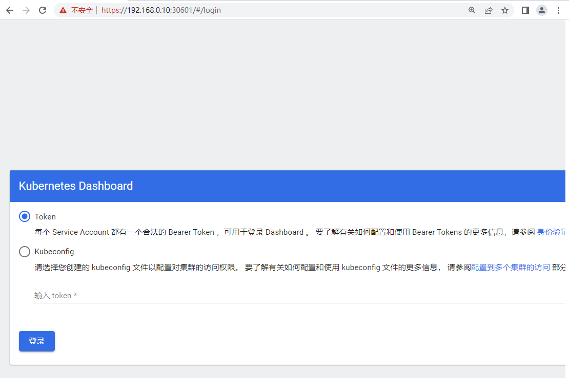Share this page via share icon
The width and height of the screenshot is (569, 378).
click(x=489, y=10)
